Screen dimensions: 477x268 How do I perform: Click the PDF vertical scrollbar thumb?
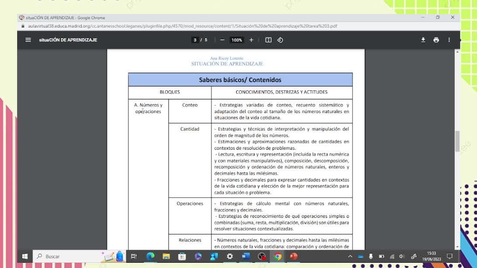pyautogui.click(x=457, y=141)
